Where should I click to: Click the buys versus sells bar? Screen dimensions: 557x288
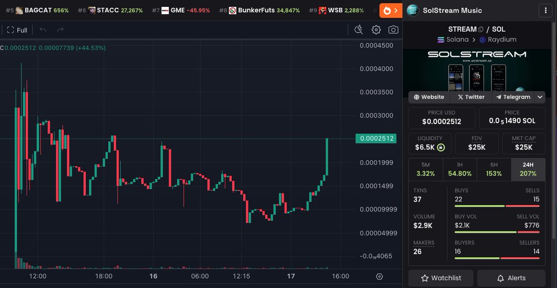[497, 206]
